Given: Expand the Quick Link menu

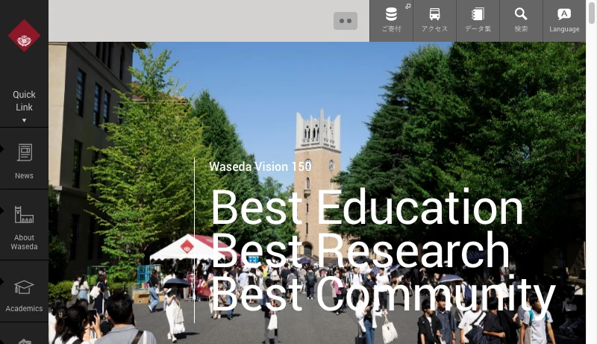Looking at the screenshot, I should pos(24,106).
